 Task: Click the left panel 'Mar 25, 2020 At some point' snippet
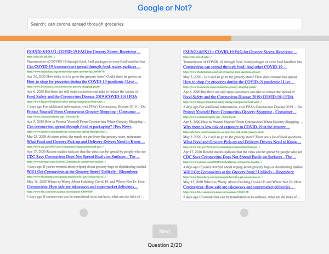[84, 137]
